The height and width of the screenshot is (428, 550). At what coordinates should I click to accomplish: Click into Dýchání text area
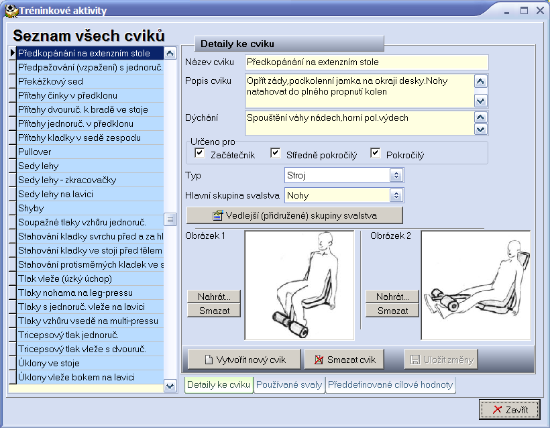(x=359, y=123)
